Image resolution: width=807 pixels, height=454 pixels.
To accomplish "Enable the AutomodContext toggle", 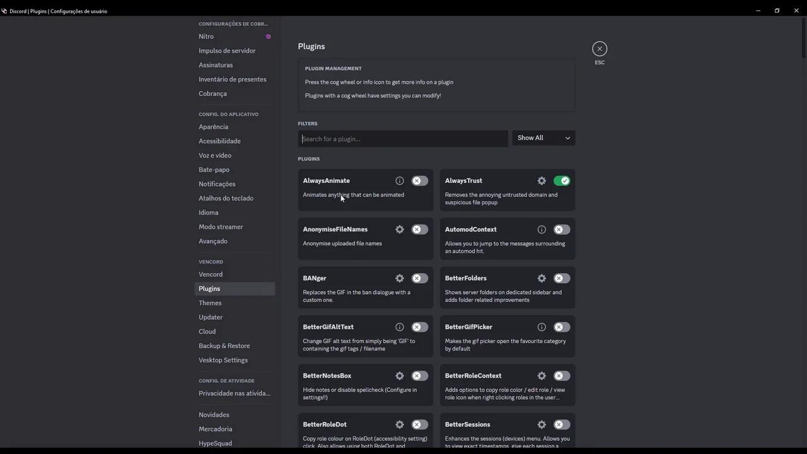I will click(x=562, y=230).
